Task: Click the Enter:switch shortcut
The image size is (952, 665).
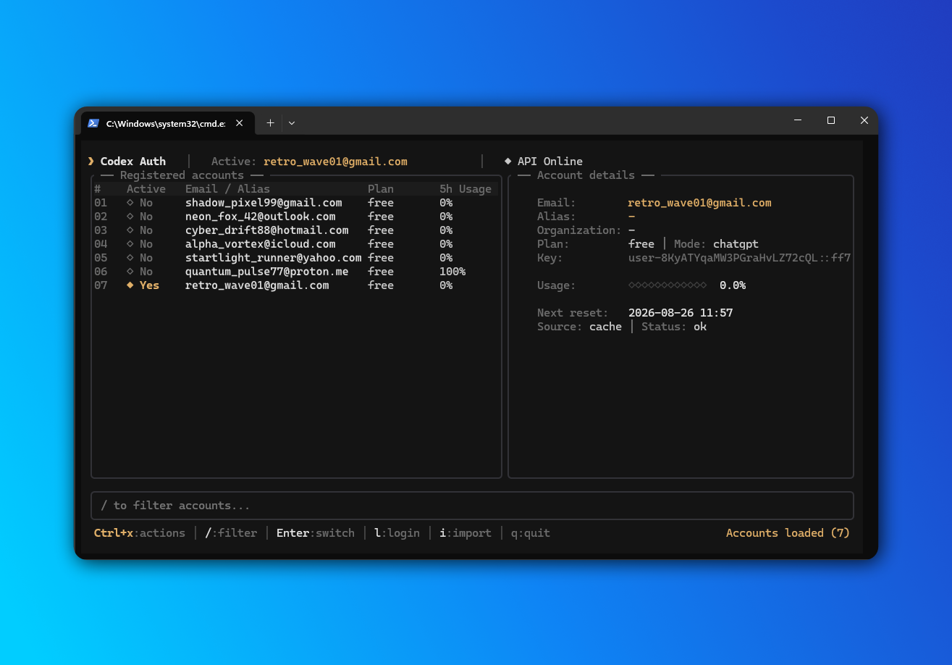Action: point(316,533)
